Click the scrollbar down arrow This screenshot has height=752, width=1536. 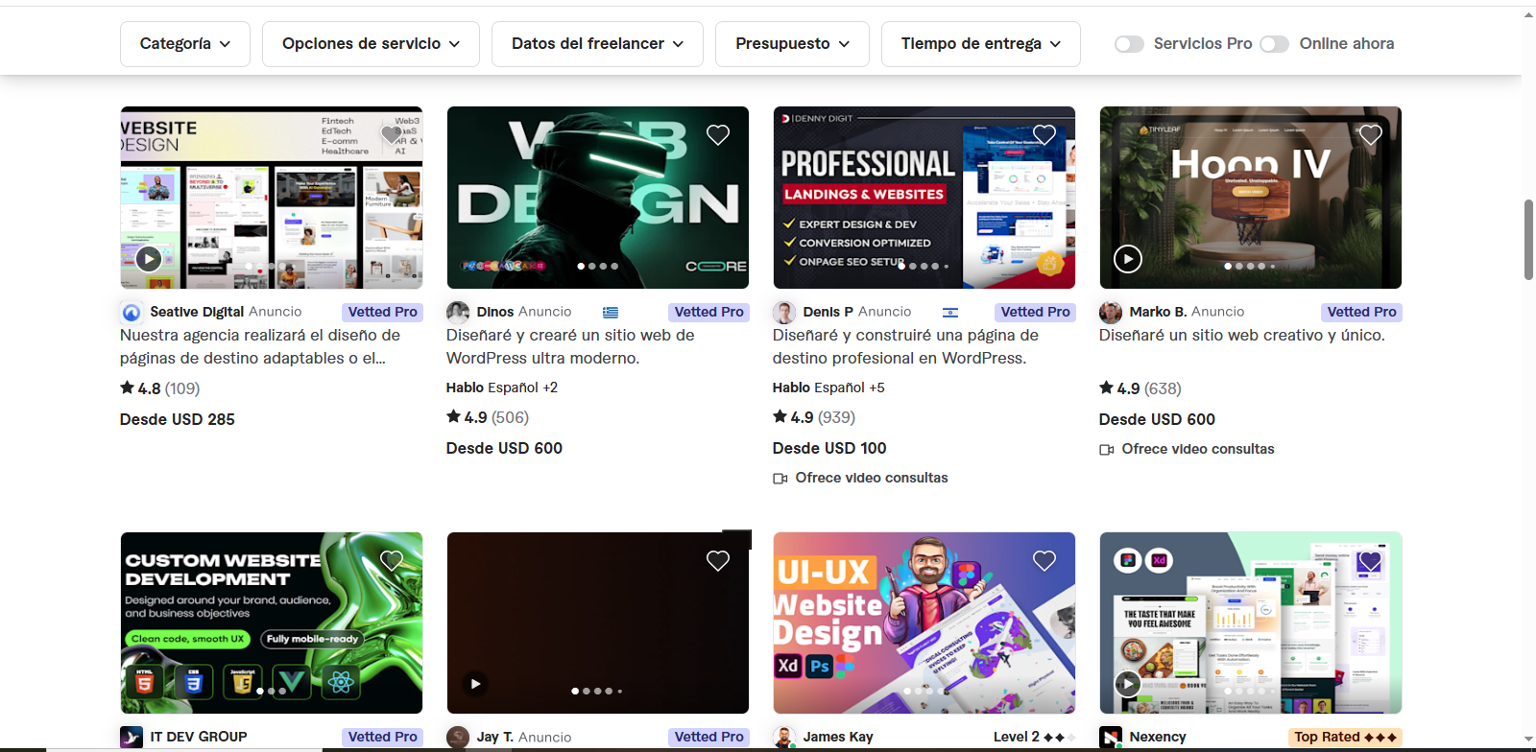(1528, 740)
